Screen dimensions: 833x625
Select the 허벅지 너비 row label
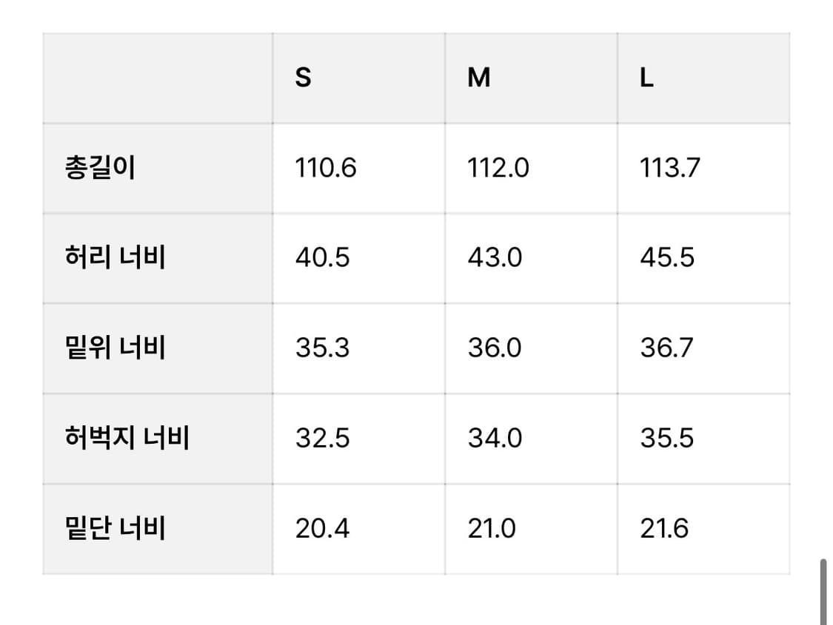127,438
